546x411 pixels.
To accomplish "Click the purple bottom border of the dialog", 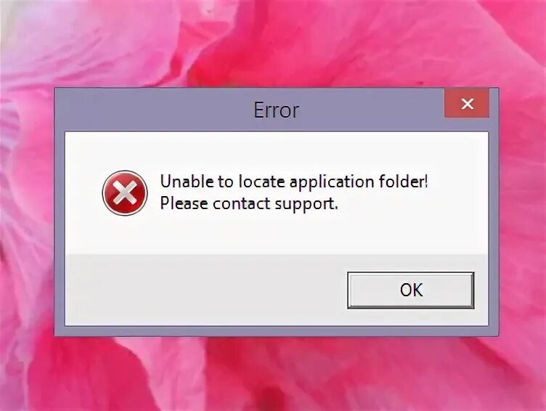I will [277, 331].
